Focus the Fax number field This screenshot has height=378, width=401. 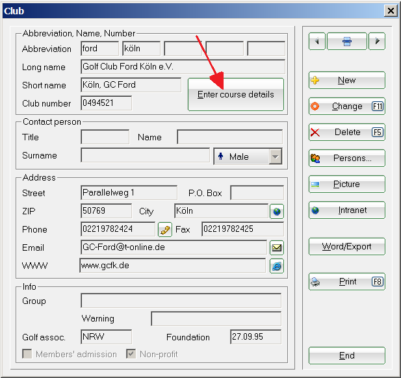pyautogui.click(x=242, y=229)
